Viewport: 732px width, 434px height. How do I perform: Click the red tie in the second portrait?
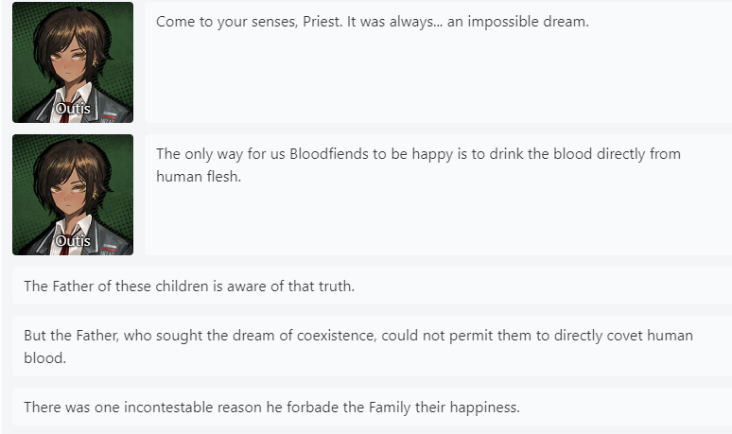pyautogui.click(x=64, y=250)
